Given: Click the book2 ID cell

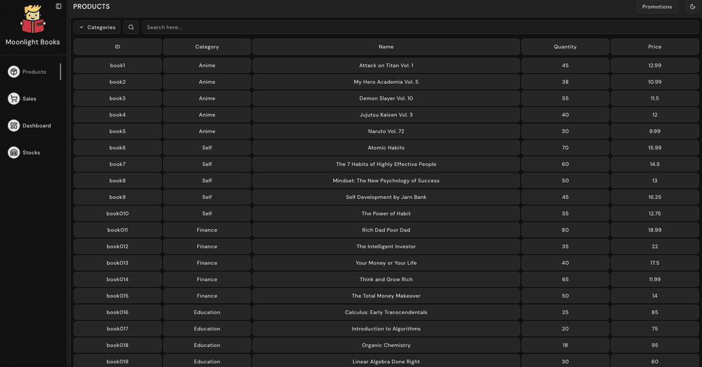Looking at the screenshot, I should pos(117,82).
